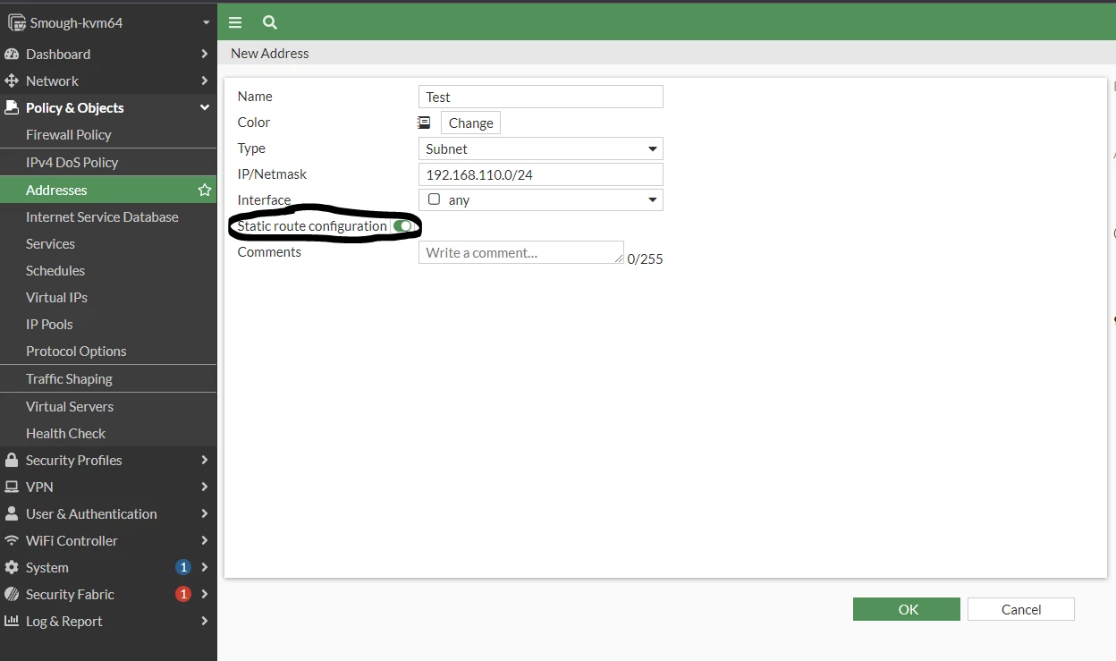Viewport: 1116px width, 661px height.
Task: Open Internet Service Database item
Action: (x=108, y=216)
